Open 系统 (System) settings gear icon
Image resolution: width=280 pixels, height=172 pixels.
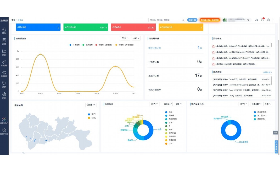[x=4, y=96]
